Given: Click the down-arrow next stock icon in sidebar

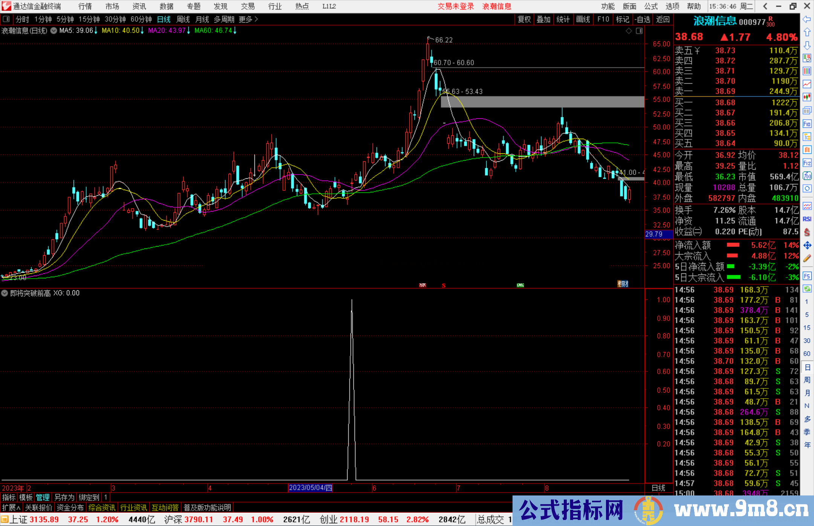Looking at the screenshot, I should 807,45.
